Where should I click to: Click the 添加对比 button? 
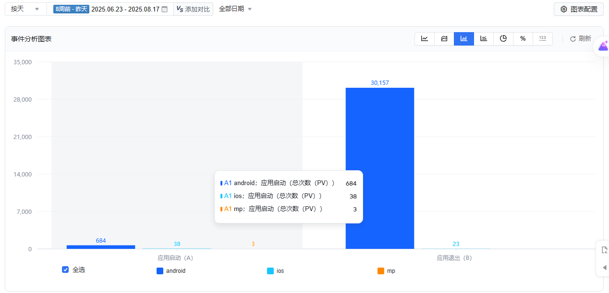(x=193, y=9)
